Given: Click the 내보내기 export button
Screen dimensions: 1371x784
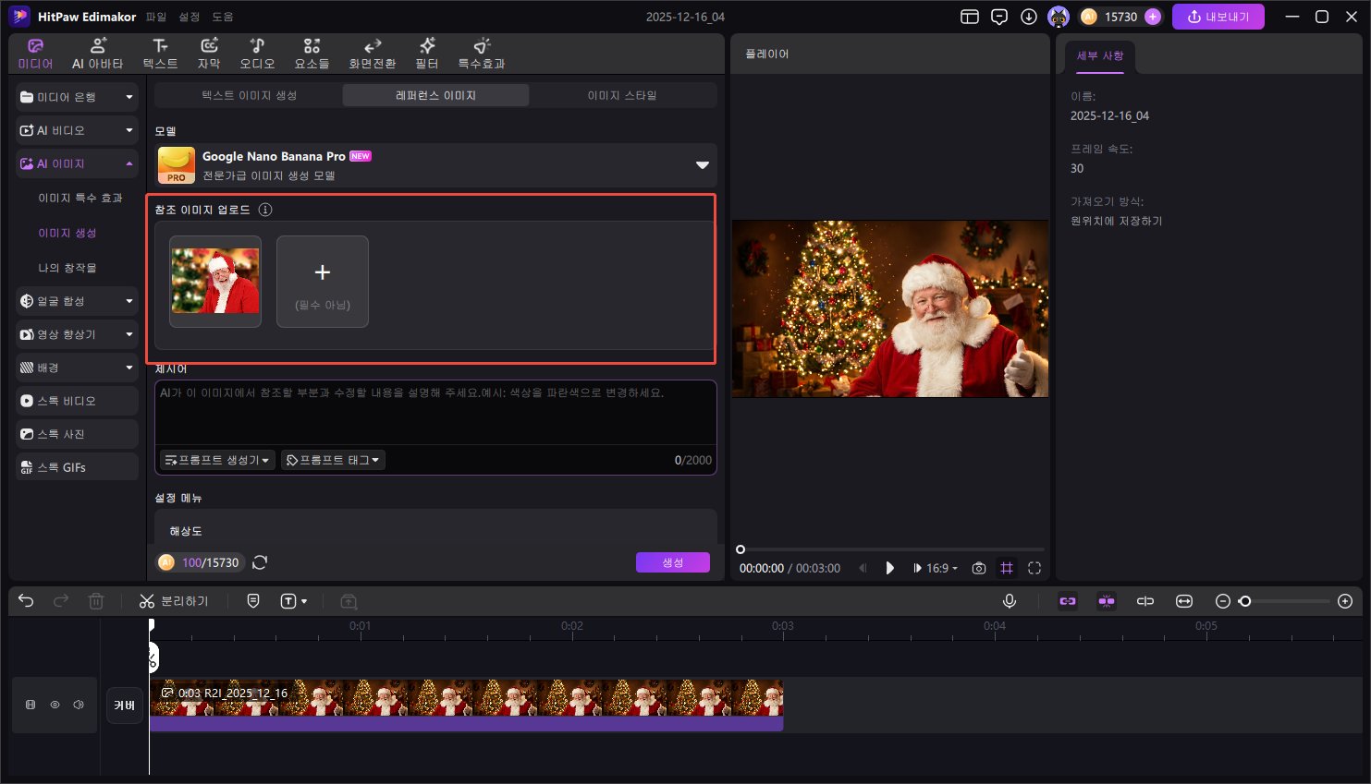Looking at the screenshot, I should (1218, 17).
